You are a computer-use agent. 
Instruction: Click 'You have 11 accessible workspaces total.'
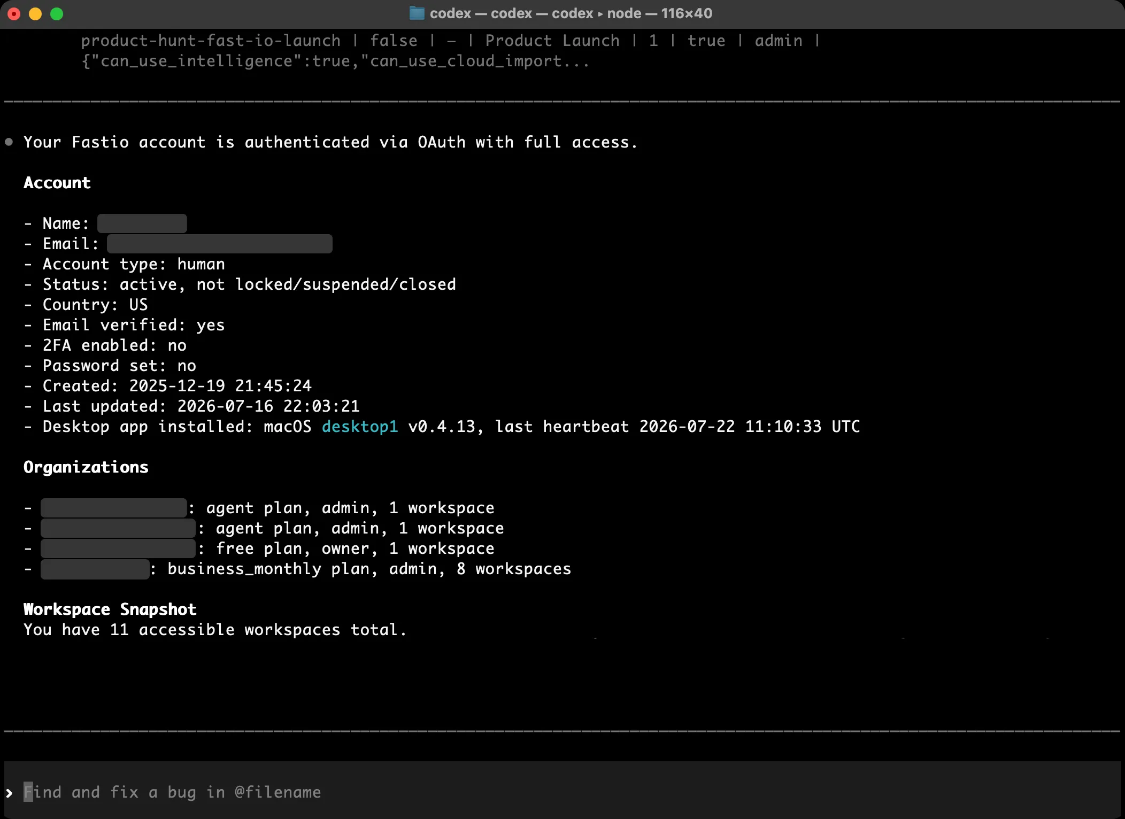[215, 630]
